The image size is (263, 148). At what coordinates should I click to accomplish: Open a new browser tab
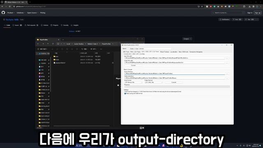click(30, 2)
